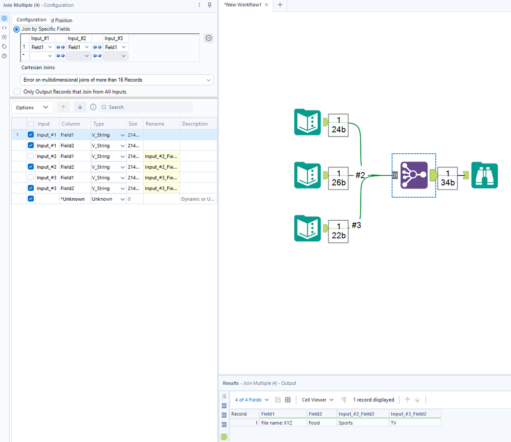
Task: Click the Rename column header
Action: (161, 124)
